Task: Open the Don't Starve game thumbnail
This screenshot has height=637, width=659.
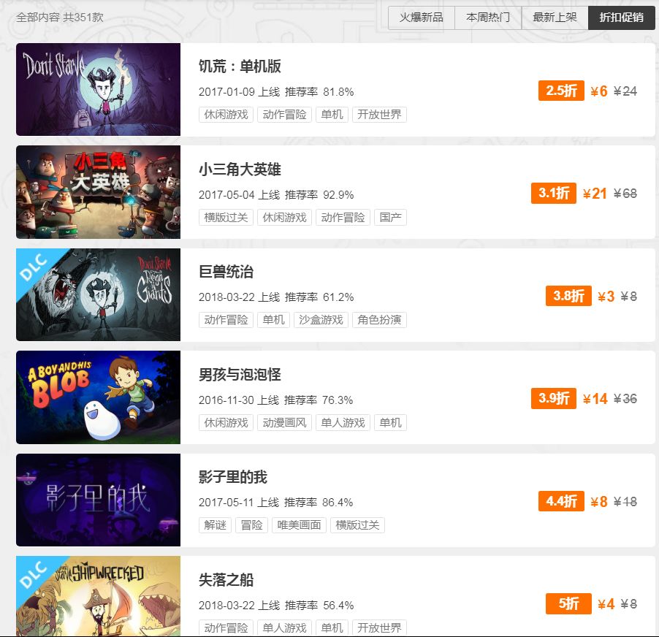Action: pyautogui.click(x=99, y=89)
